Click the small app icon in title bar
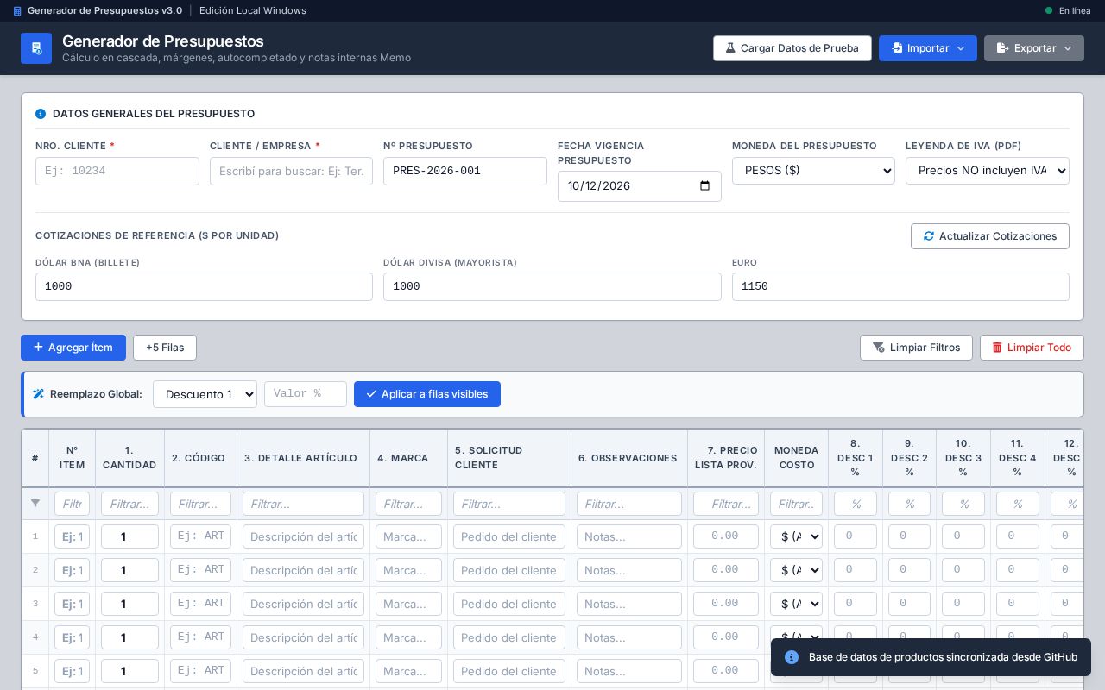The height and width of the screenshot is (690, 1105). point(17,11)
